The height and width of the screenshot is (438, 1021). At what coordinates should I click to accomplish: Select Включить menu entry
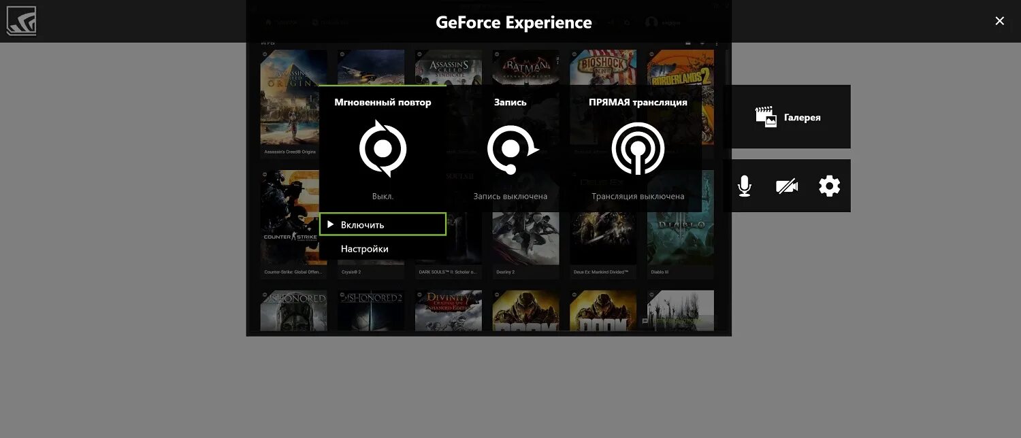(383, 224)
